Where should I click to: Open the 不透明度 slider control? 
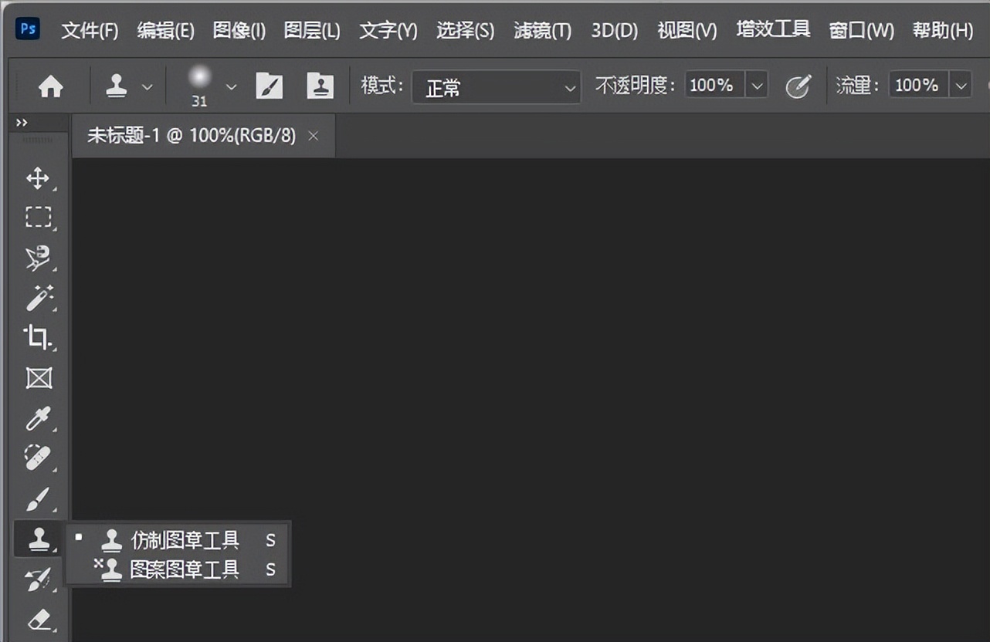tap(757, 85)
